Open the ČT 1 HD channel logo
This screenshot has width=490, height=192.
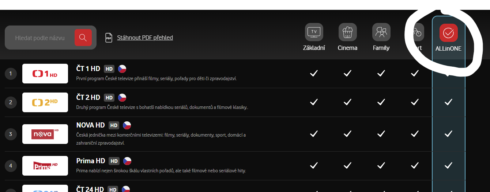[x=45, y=74]
